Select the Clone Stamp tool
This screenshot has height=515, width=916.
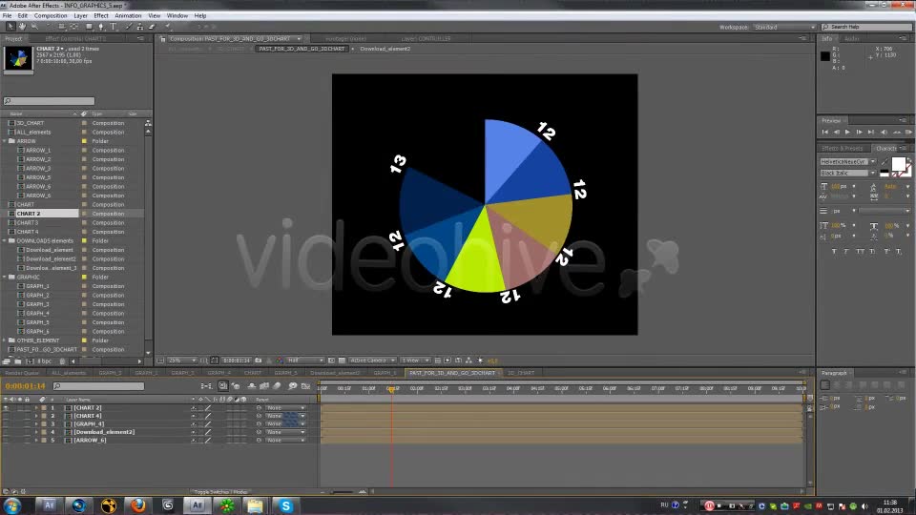point(139,27)
